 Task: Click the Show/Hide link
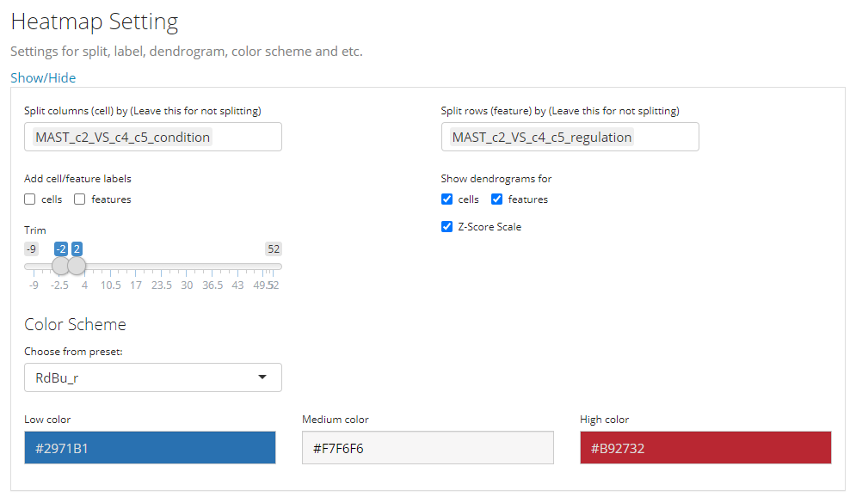point(43,78)
